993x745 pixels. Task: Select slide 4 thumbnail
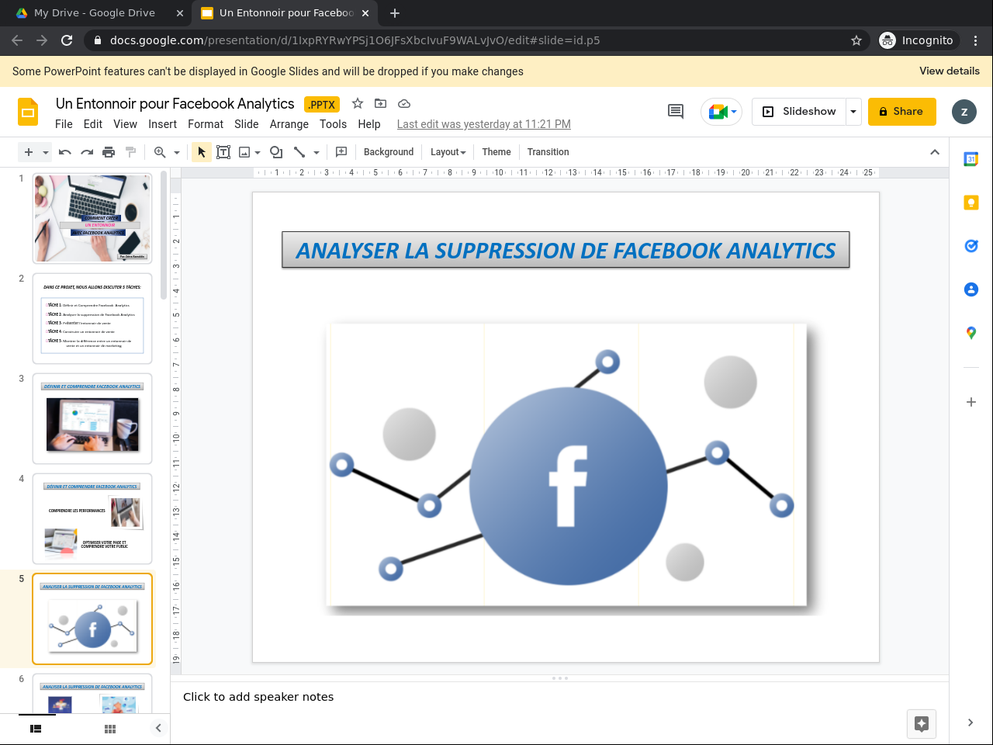click(92, 518)
